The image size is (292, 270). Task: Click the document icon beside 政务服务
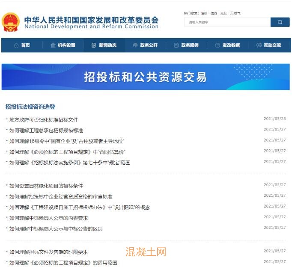176,45
